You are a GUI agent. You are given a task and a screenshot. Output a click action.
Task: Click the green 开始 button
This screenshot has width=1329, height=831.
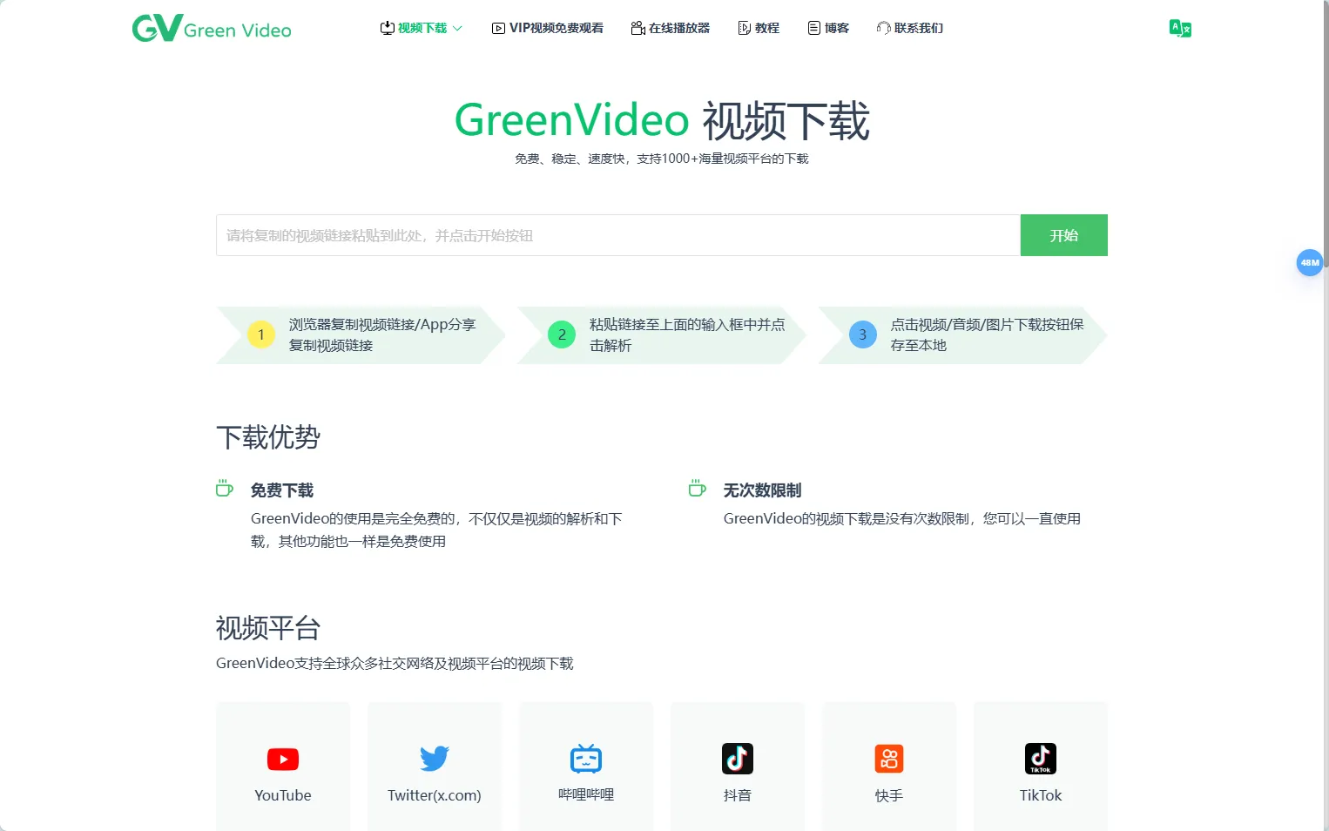tap(1064, 235)
